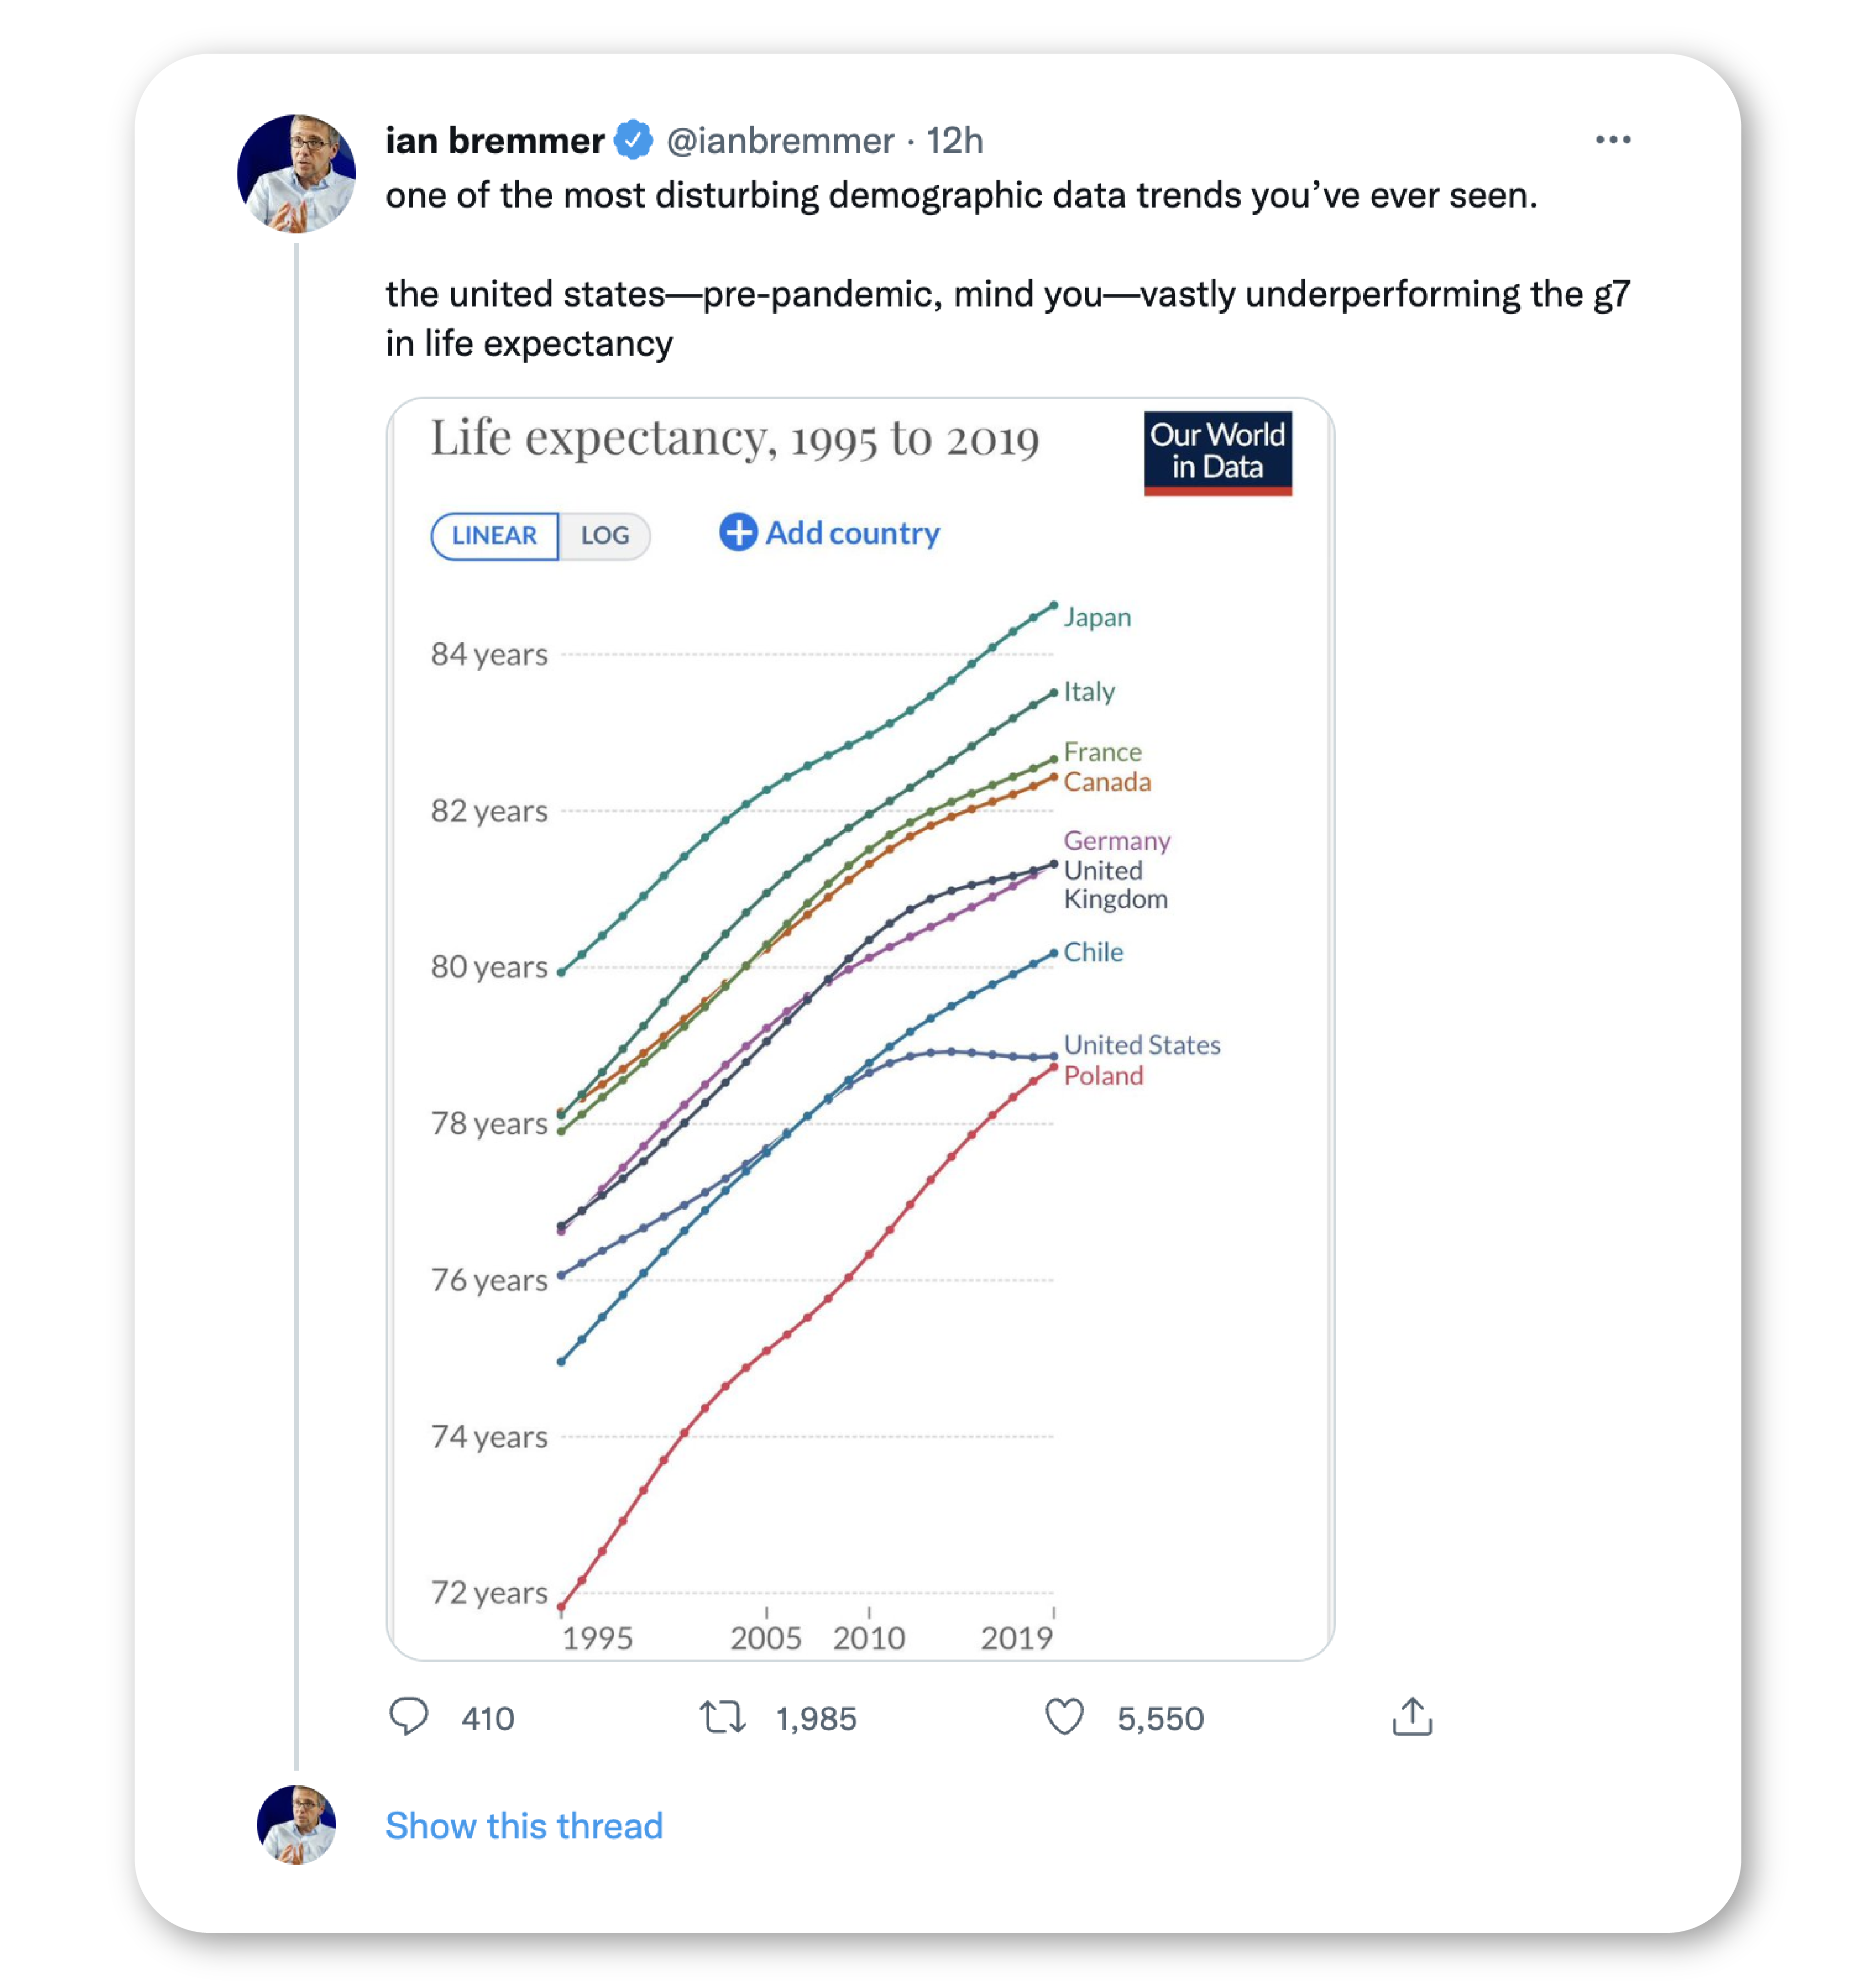Open the tweet's three-dot more menu
Image resolution: width=1876 pixels, height=1987 pixels.
point(1612,140)
